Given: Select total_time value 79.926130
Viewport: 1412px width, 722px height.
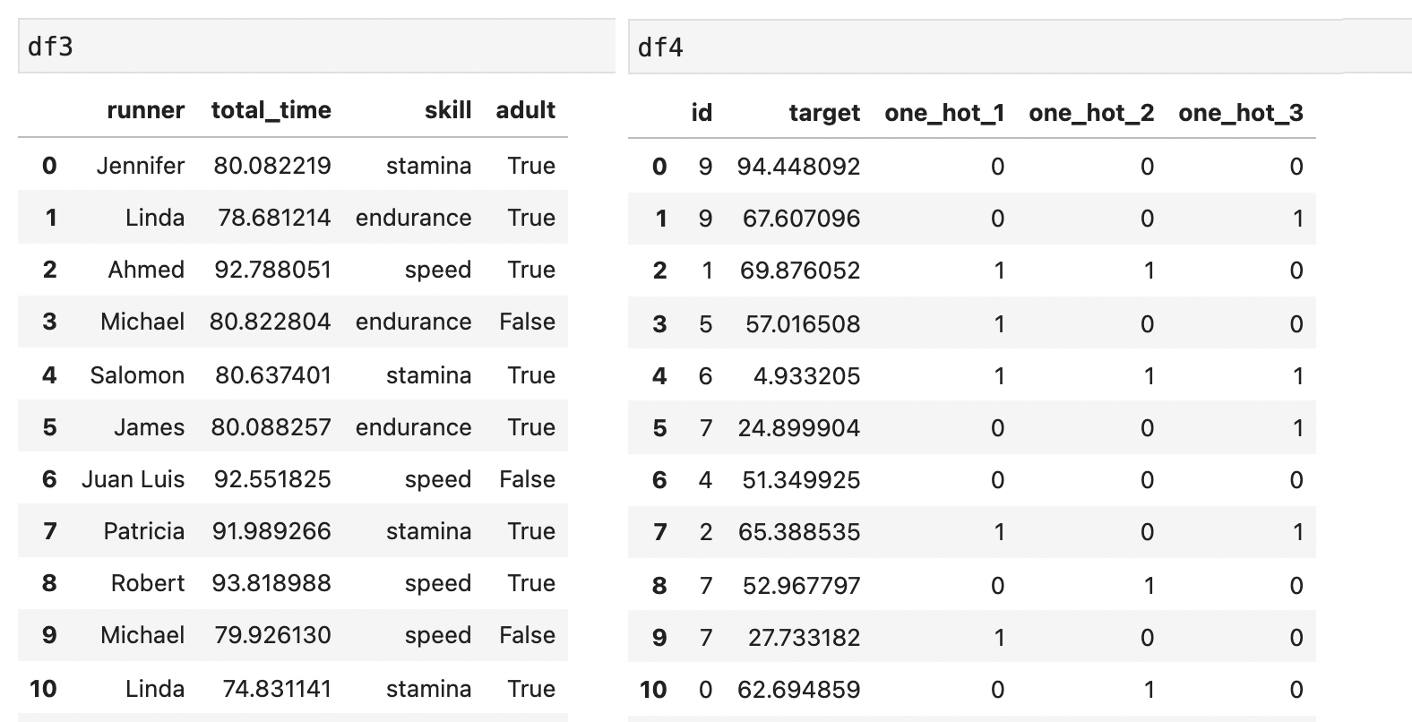Looking at the screenshot, I should click(272, 635).
